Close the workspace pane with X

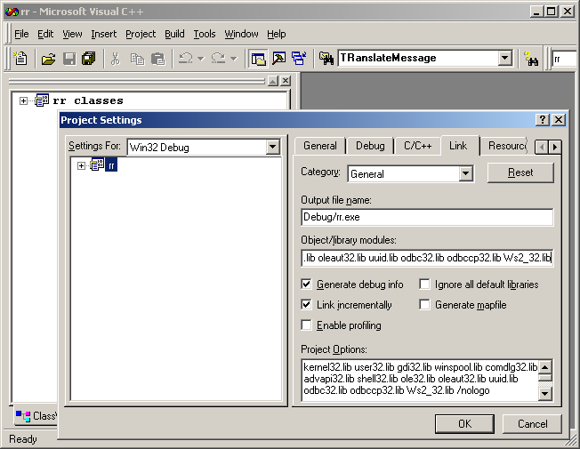coord(286,81)
